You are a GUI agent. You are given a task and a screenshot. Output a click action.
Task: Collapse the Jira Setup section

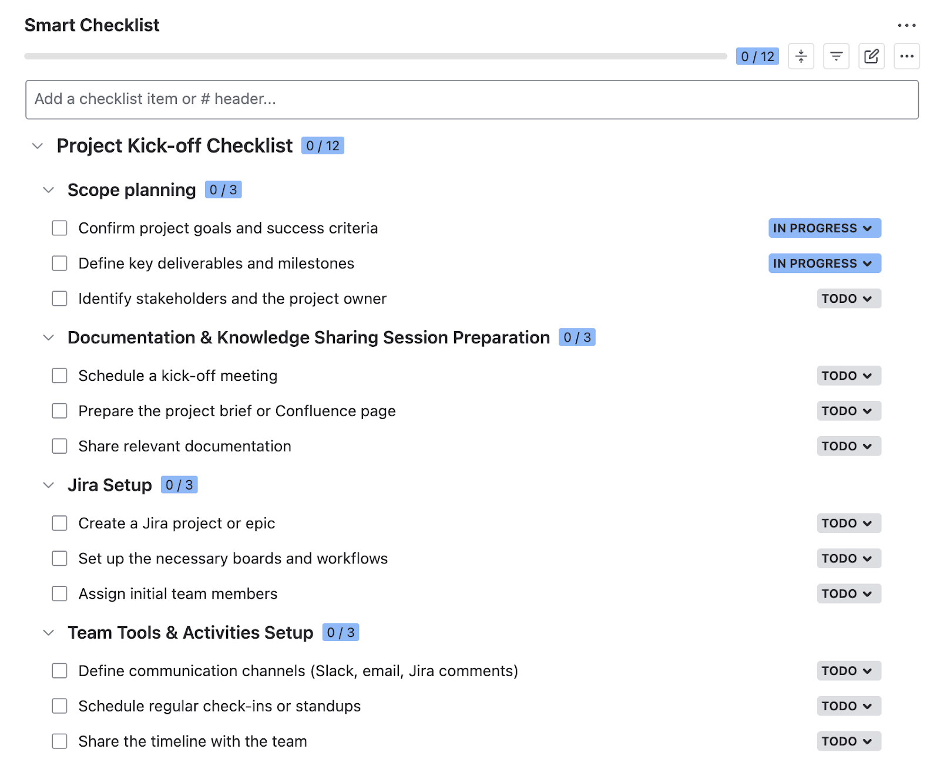pos(48,484)
